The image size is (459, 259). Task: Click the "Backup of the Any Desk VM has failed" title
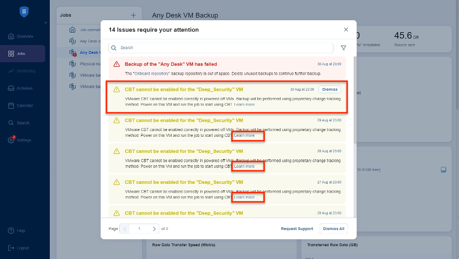point(171,64)
